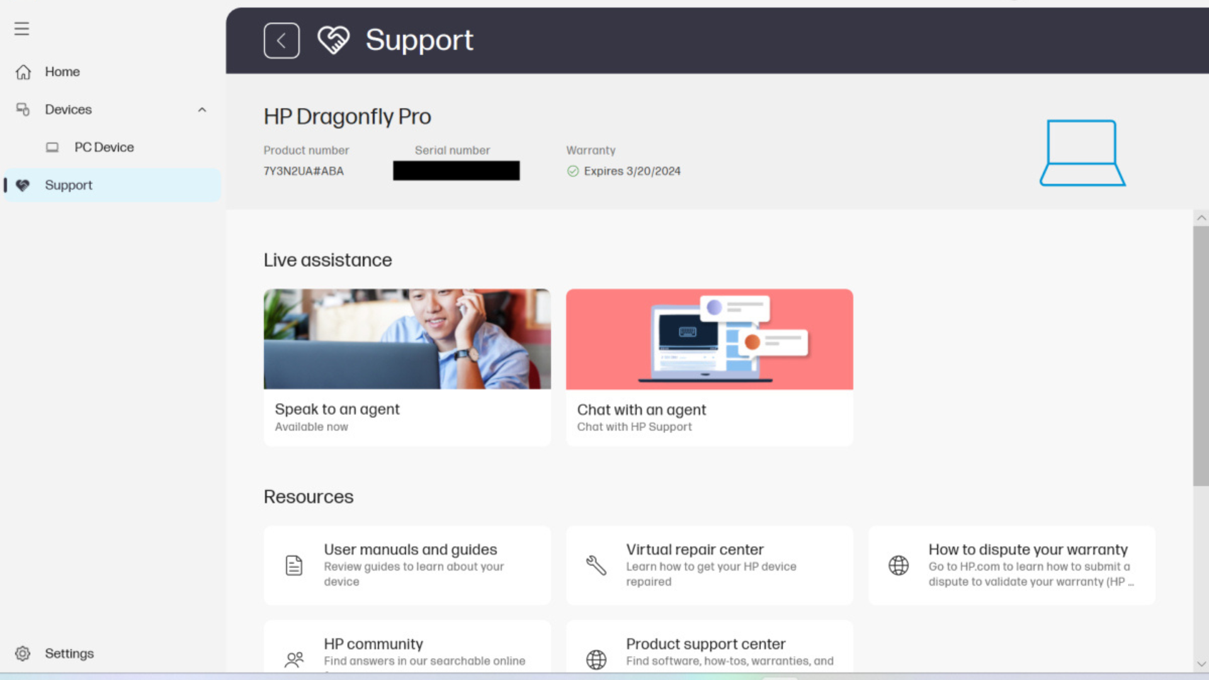Image resolution: width=1209 pixels, height=680 pixels.
Task: Collapse the Devices section chevron
Action: tap(202, 110)
